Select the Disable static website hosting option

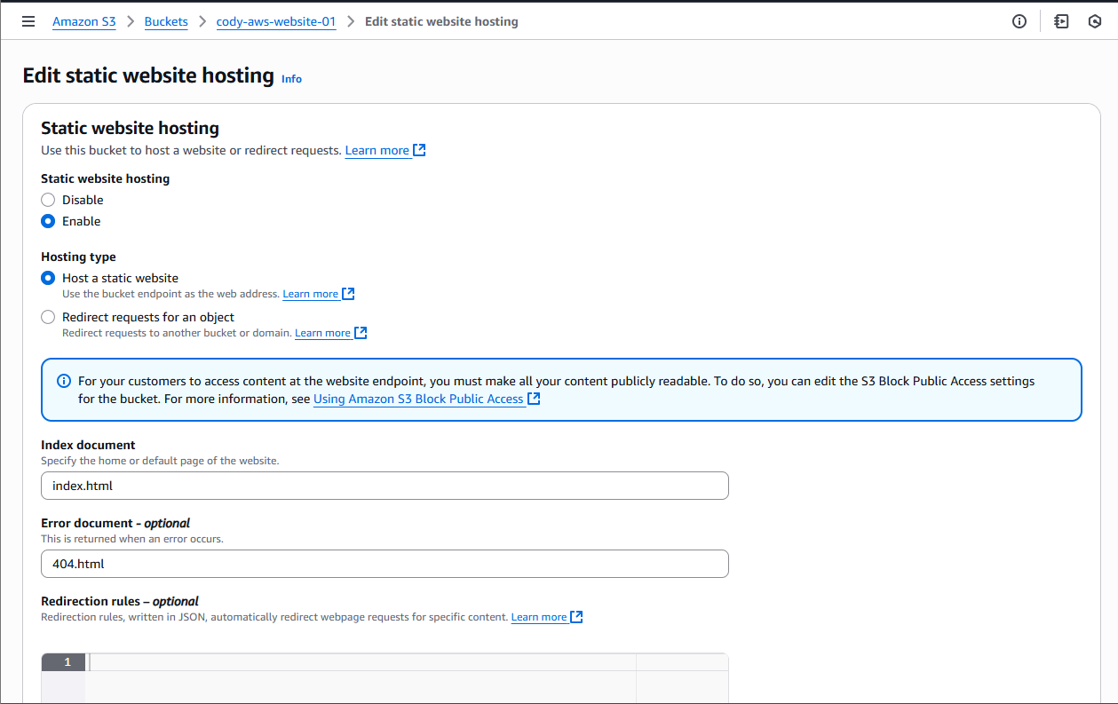(x=48, y=200)
